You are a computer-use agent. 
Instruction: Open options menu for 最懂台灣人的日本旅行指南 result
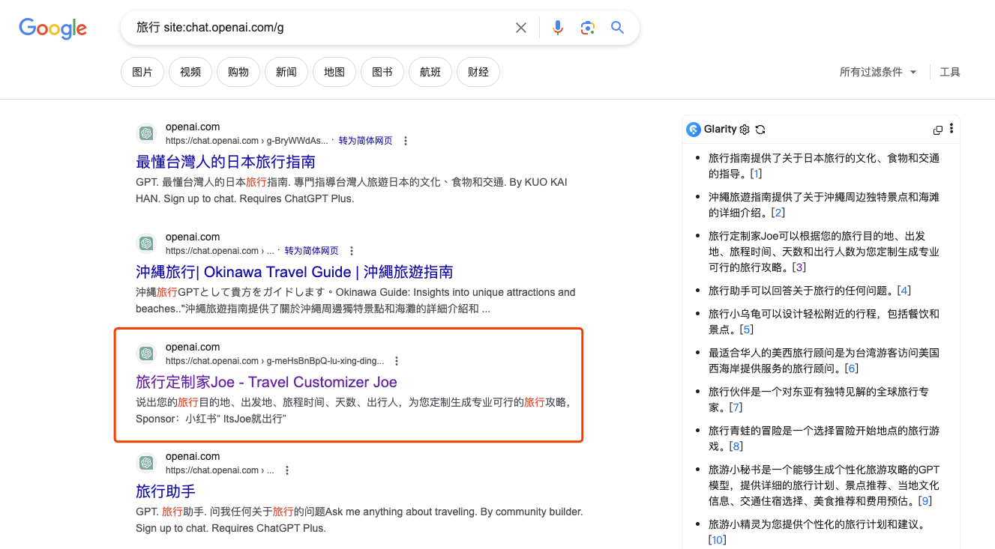pyautogui.click(x=406, y=141)
